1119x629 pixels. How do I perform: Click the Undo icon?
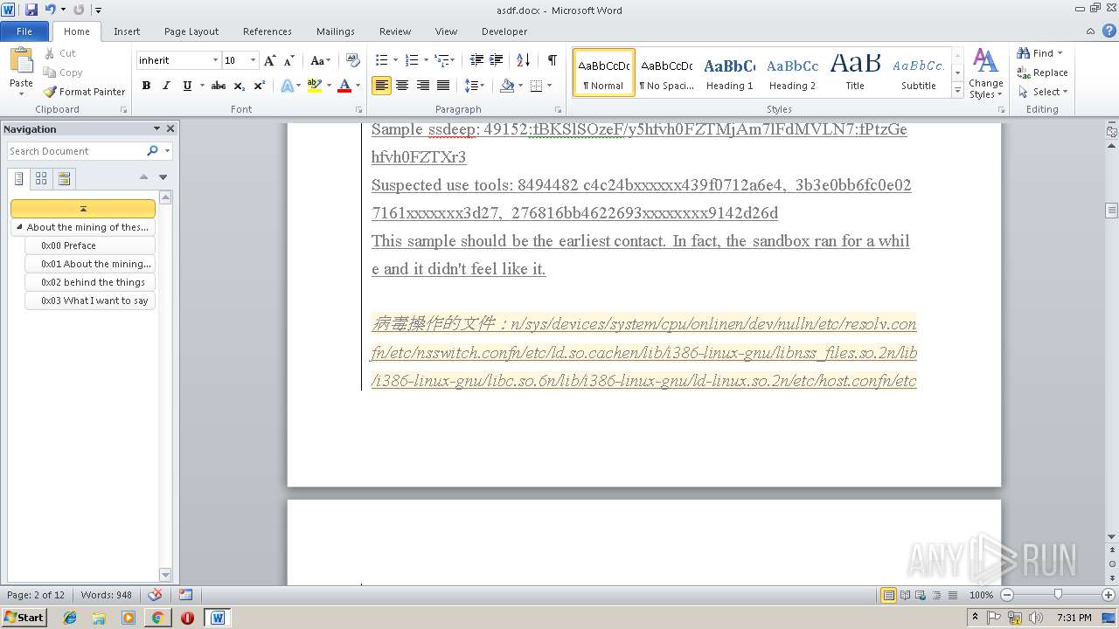(50, 10)
